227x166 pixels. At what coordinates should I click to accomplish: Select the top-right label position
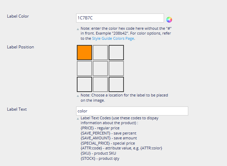point(116,53)
